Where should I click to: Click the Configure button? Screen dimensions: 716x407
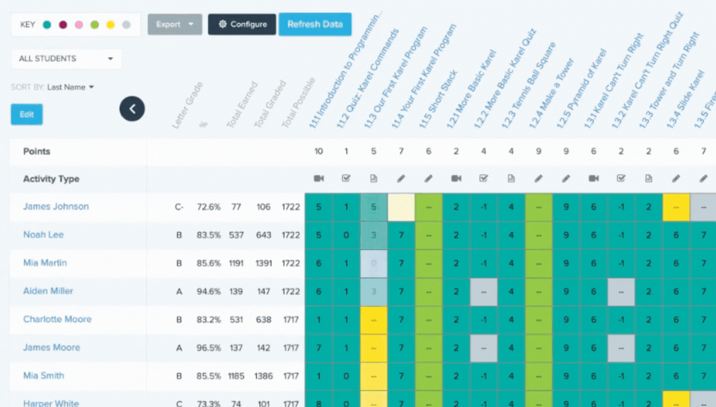242,24
